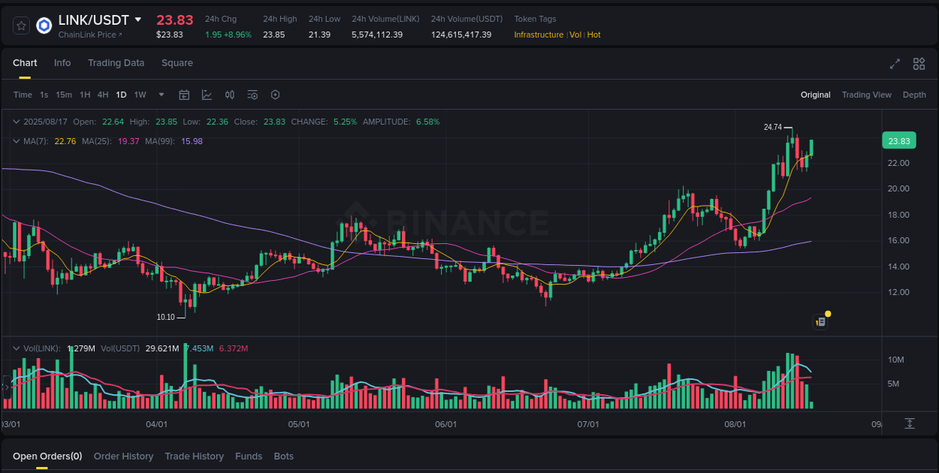Expand the chart to fullscreen
This screenshot has width=939, height=473.
coord(894,65)
